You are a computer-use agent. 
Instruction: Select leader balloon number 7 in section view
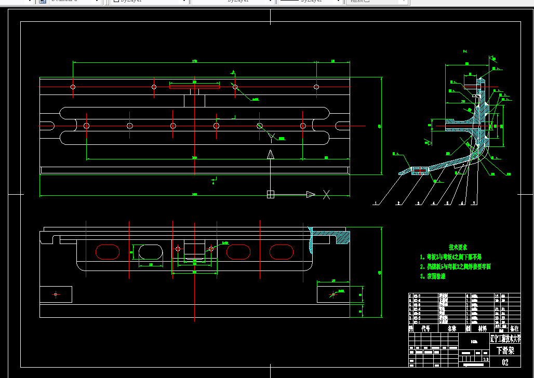(474, 204)
